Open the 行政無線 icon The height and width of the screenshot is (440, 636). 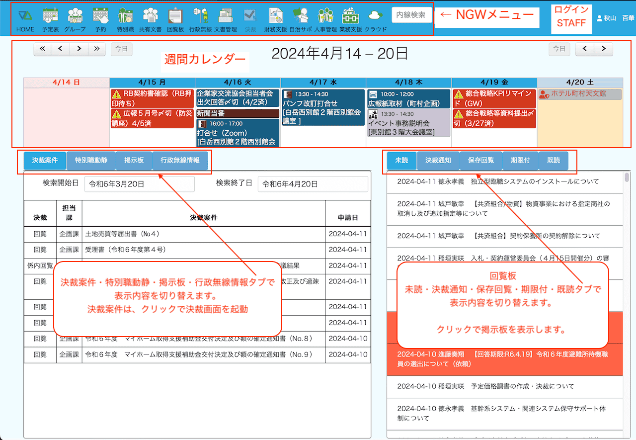pos(200,19)
